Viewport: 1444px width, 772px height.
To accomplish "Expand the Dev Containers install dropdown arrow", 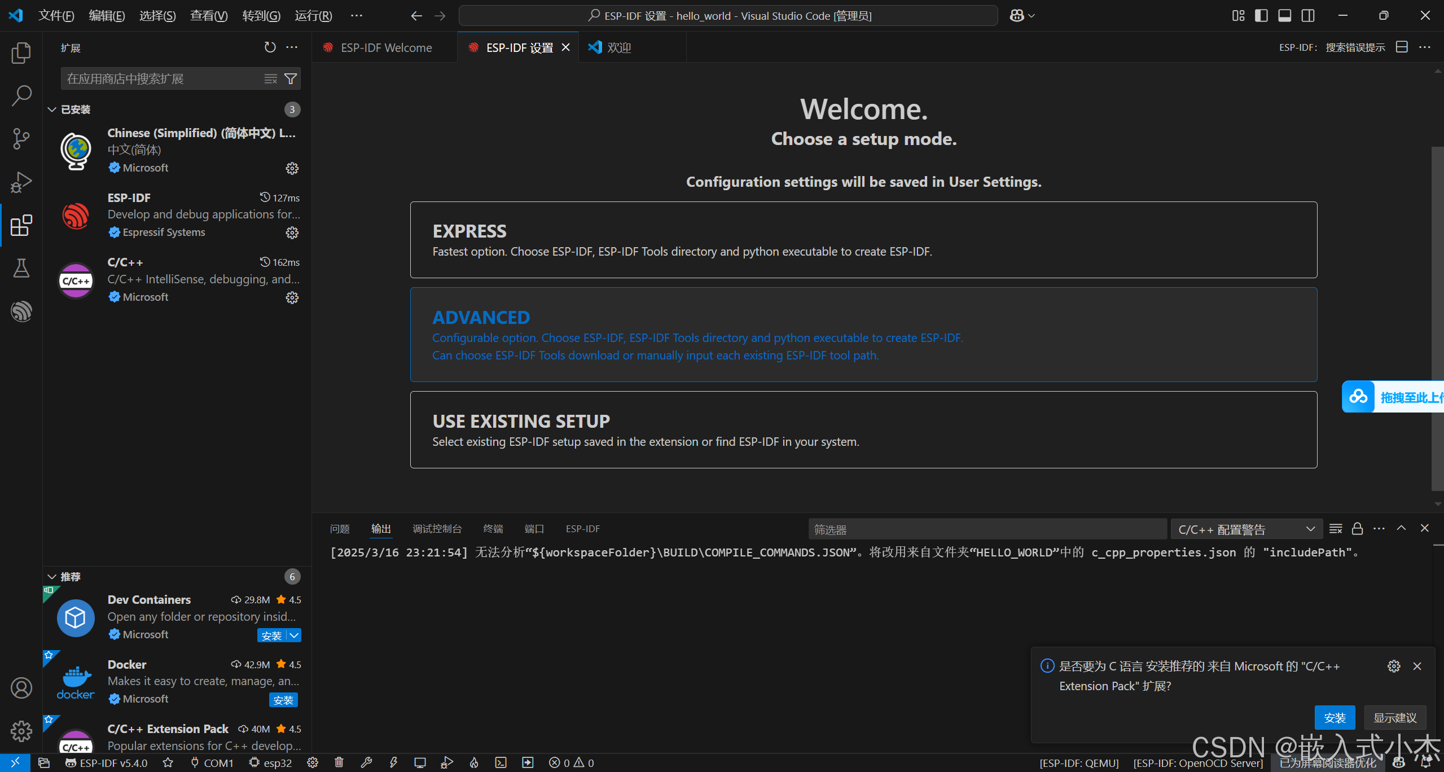I will pos(295,635).
